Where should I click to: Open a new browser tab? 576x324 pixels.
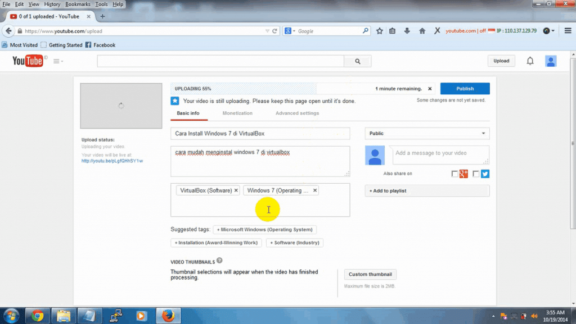102,16
